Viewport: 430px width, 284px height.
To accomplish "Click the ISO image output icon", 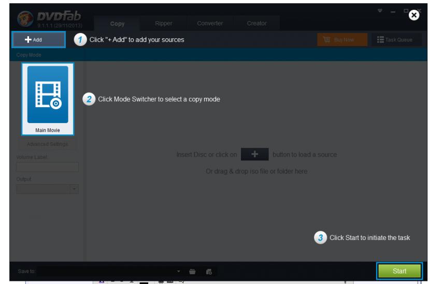I will tap(209, 272).
